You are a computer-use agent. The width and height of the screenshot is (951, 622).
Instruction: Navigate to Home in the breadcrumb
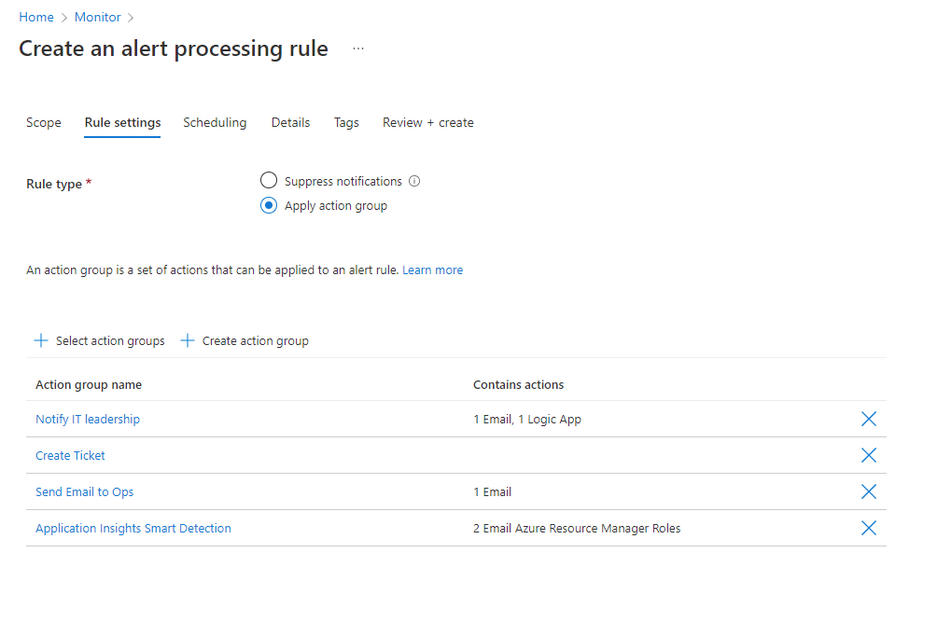(36, 17)
